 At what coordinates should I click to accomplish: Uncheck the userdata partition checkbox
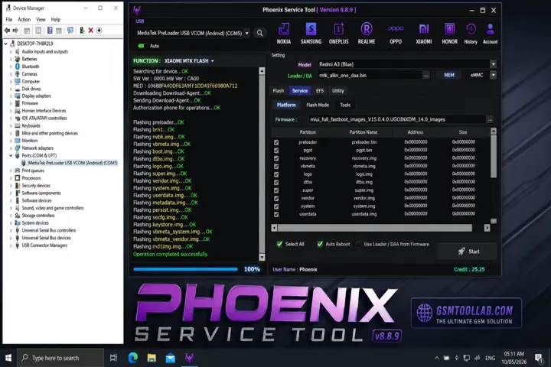pyautogui.click(x=276, y=215)
